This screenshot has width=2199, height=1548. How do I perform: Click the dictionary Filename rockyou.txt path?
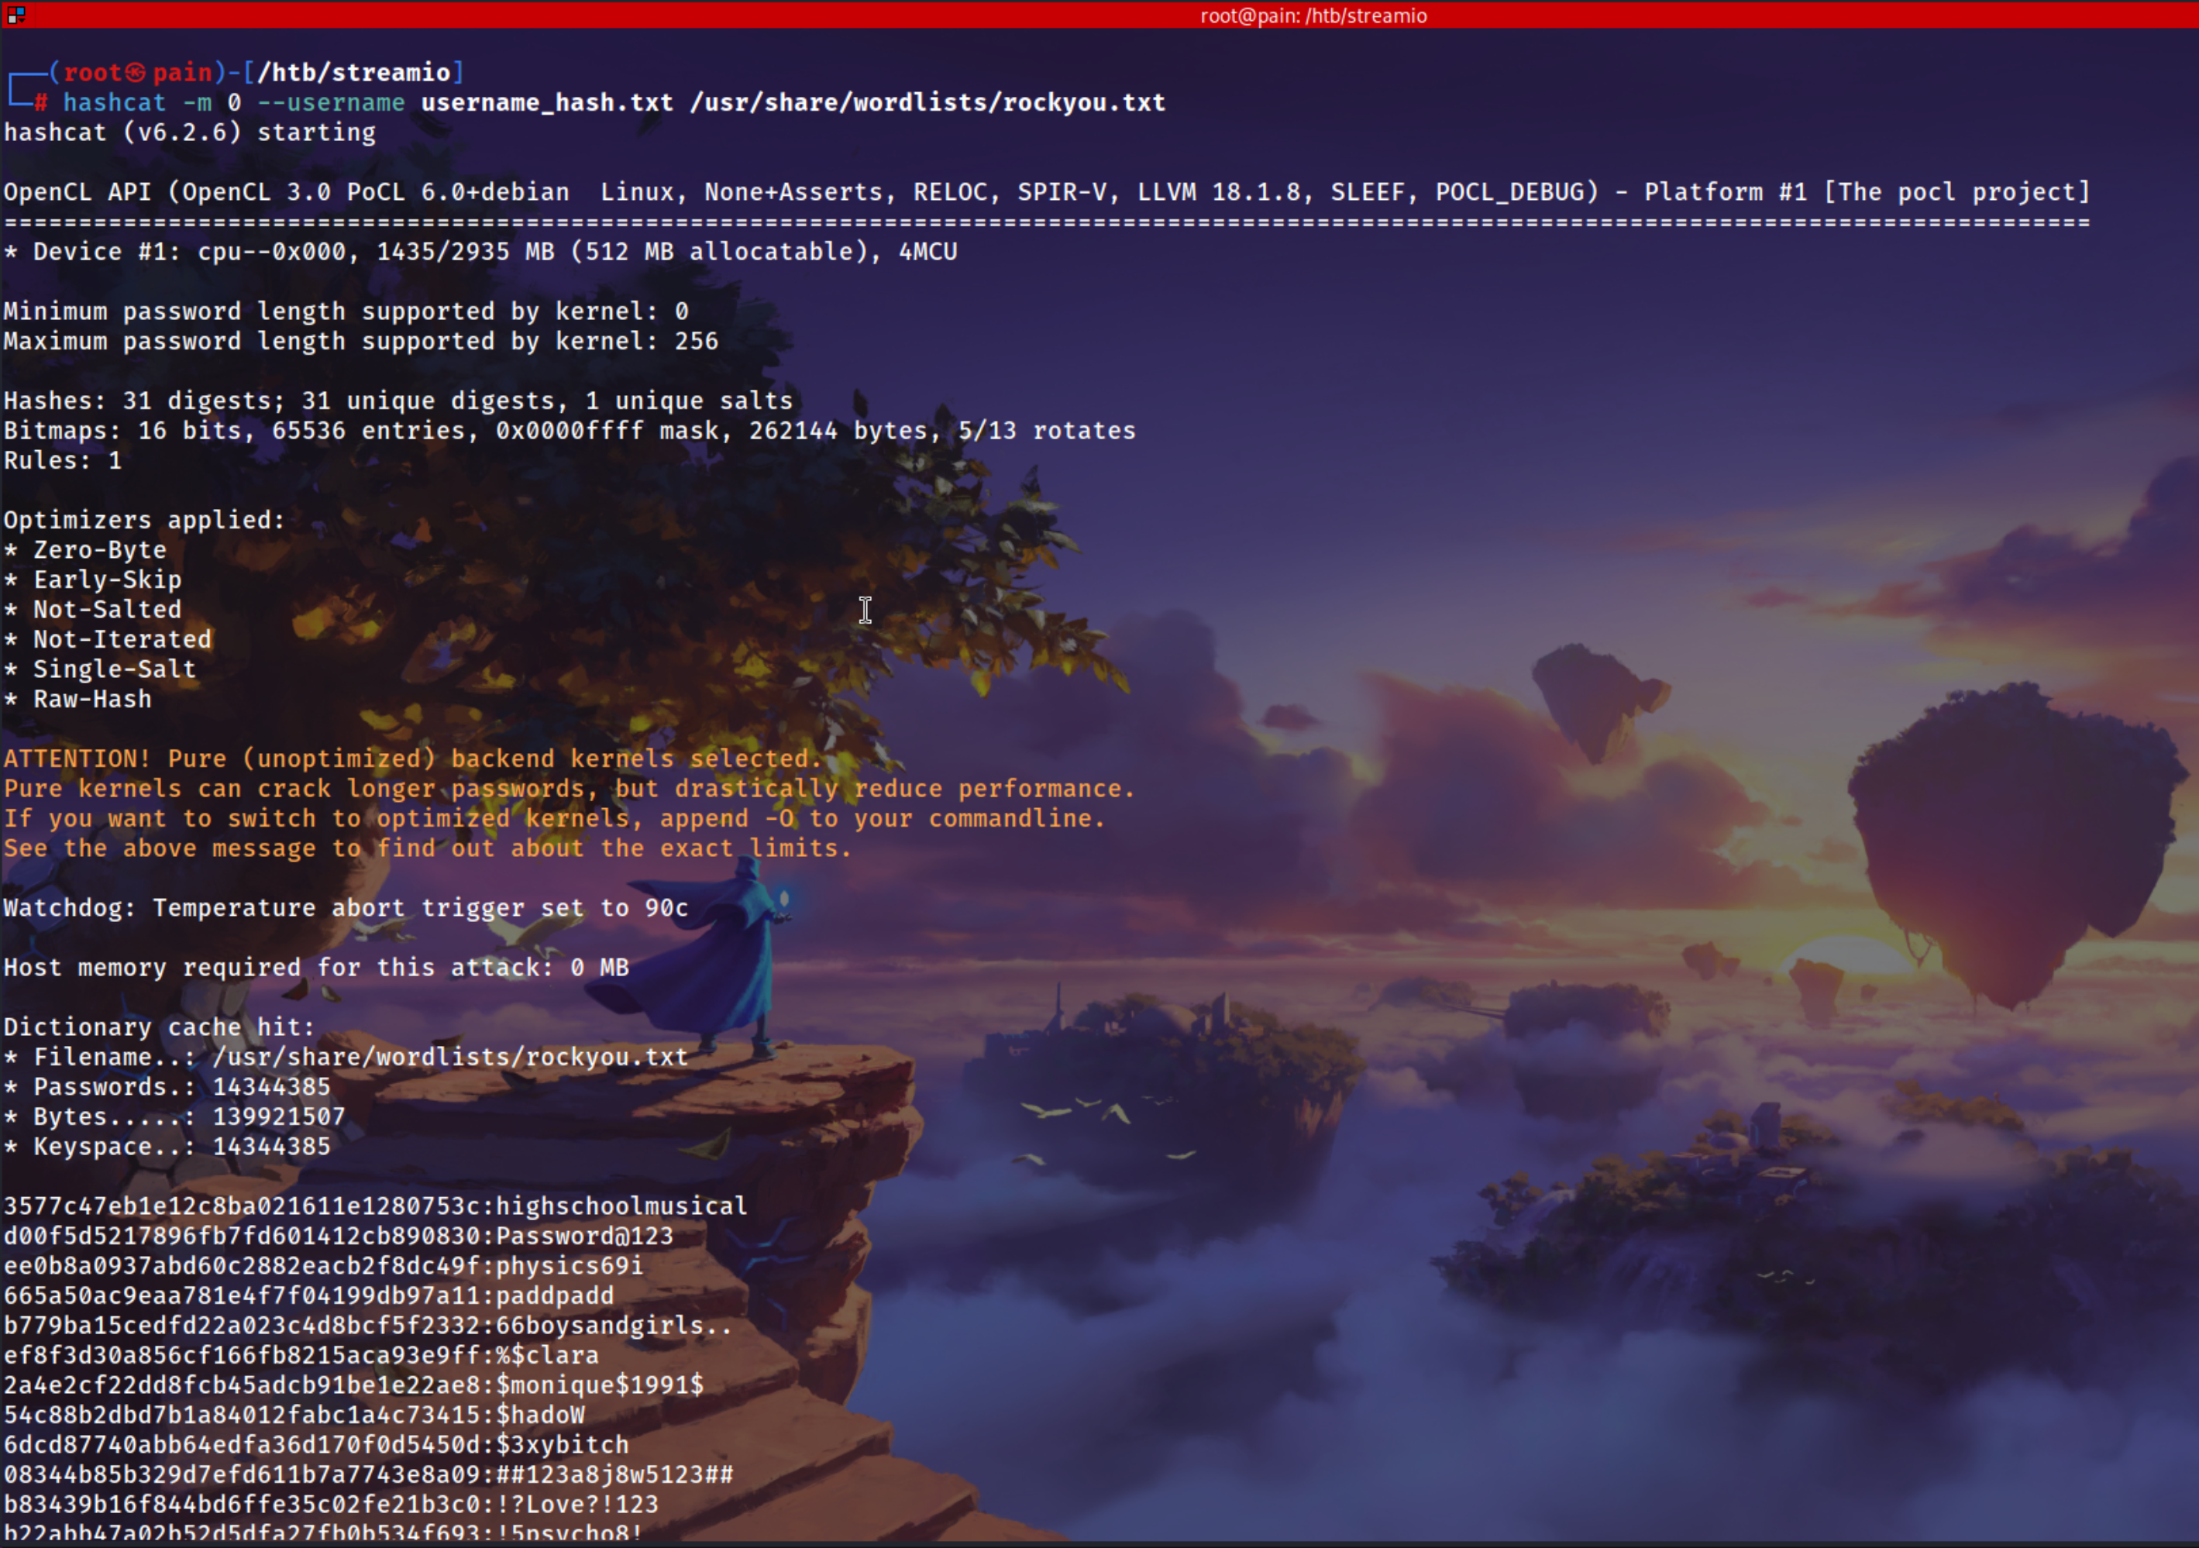point(450,1057)
